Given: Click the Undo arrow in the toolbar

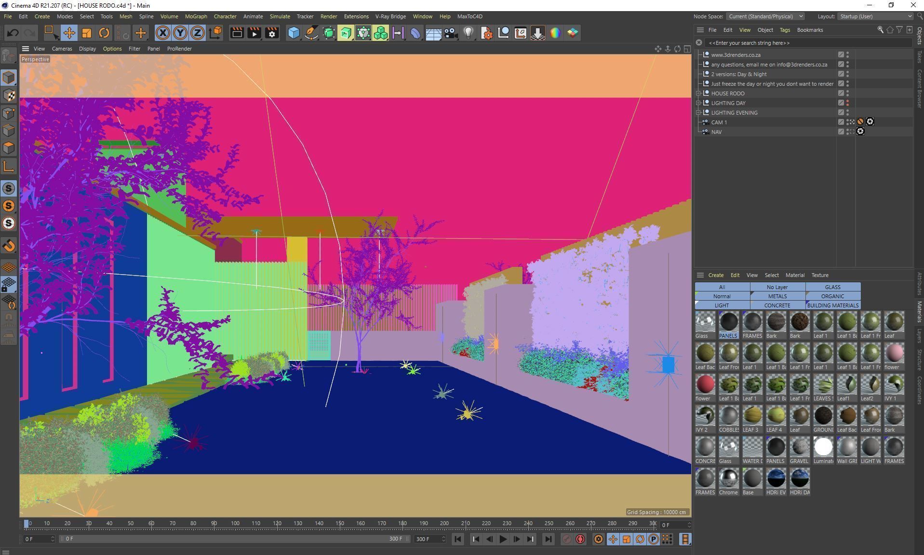Looking at the screenshot, I should (13, 33).
